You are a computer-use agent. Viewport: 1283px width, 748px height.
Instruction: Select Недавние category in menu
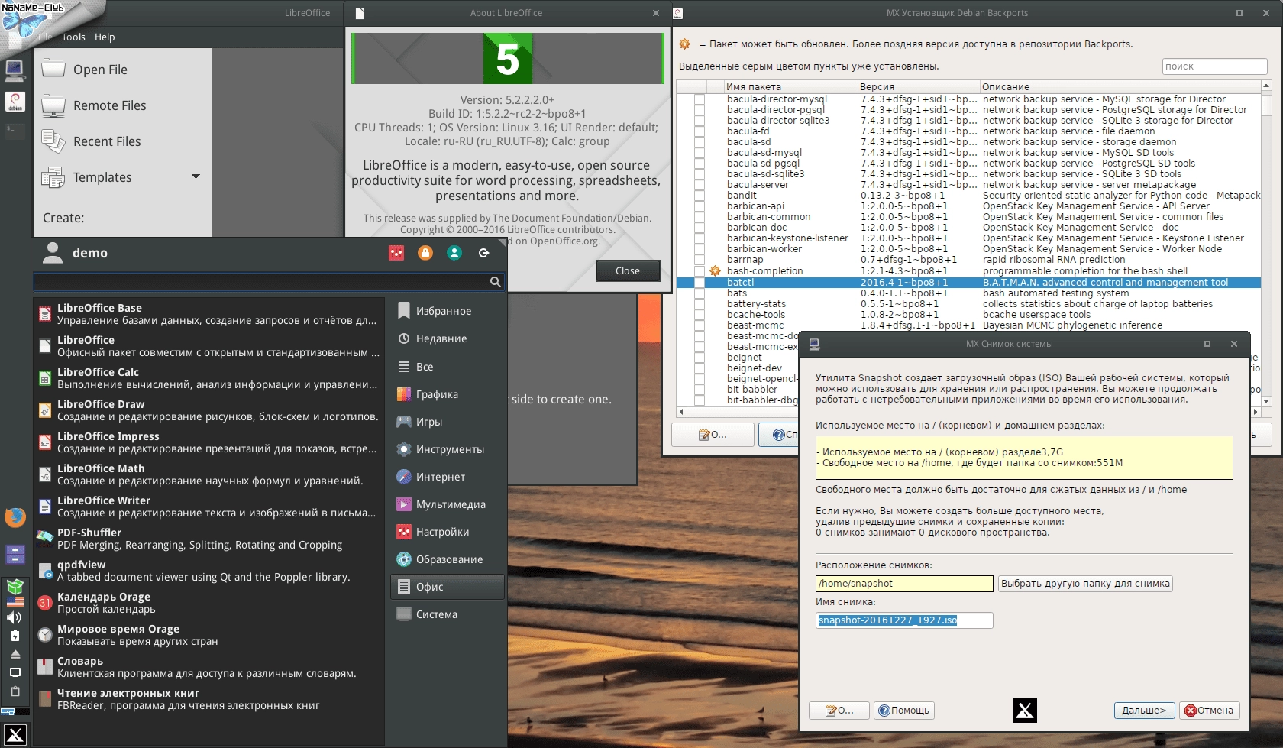448,338
